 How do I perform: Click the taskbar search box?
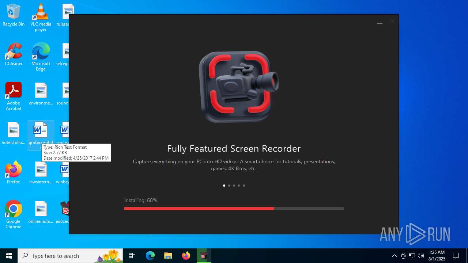coord(70,256)
